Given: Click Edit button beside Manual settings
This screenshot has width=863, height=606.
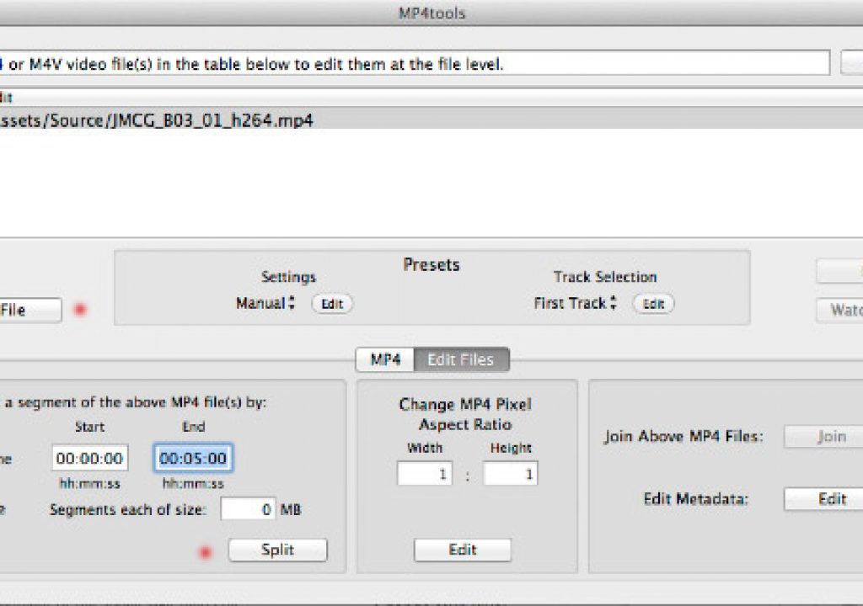Looking at the screenshot, I should [332, 304].
